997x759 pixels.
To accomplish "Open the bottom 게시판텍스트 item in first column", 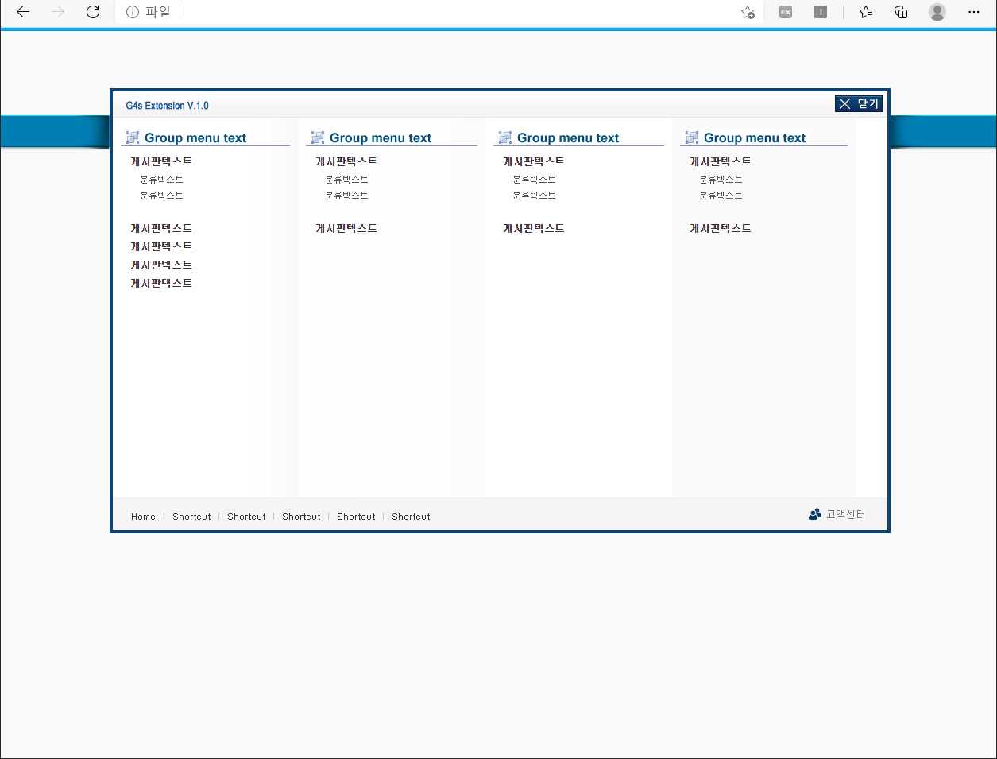I will 161,283.
